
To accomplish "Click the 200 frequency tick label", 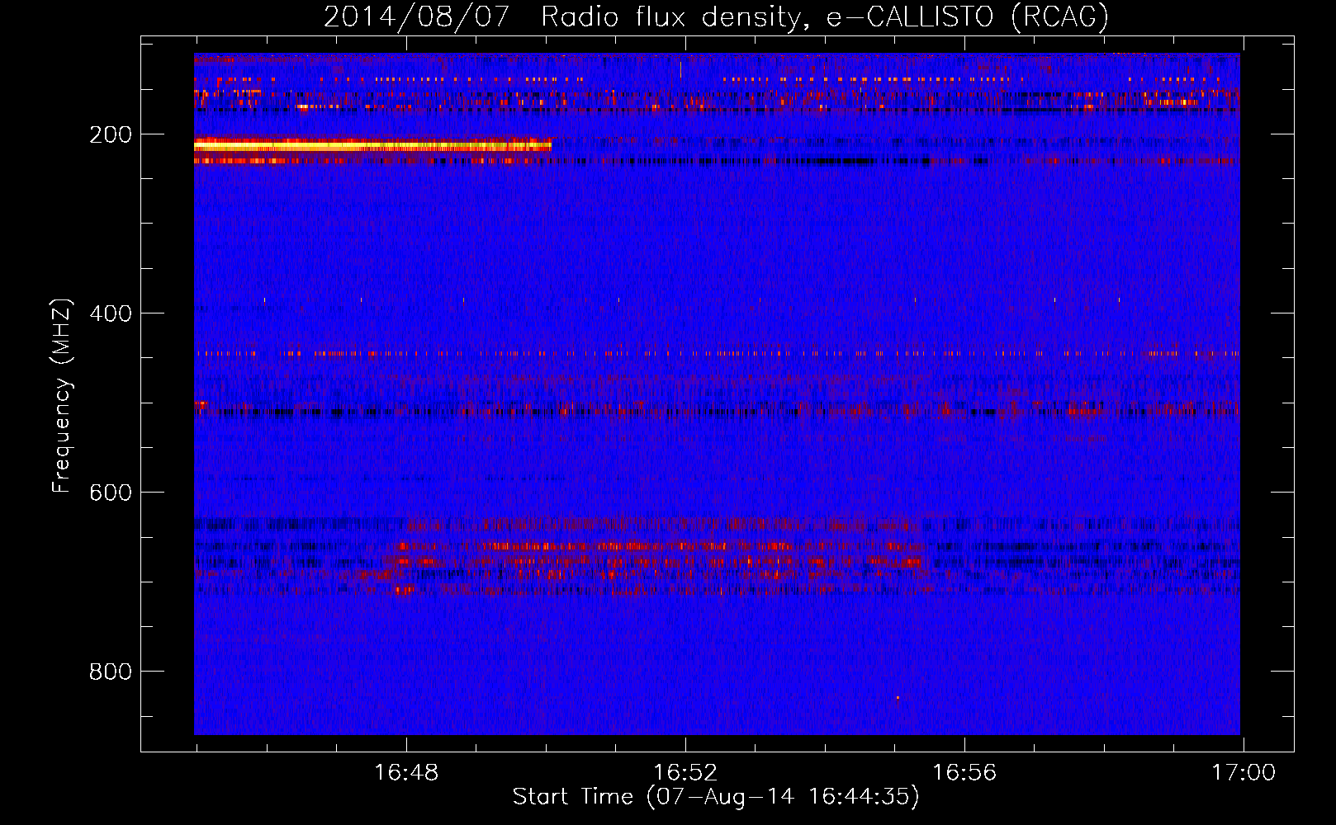I will point(111,134).
